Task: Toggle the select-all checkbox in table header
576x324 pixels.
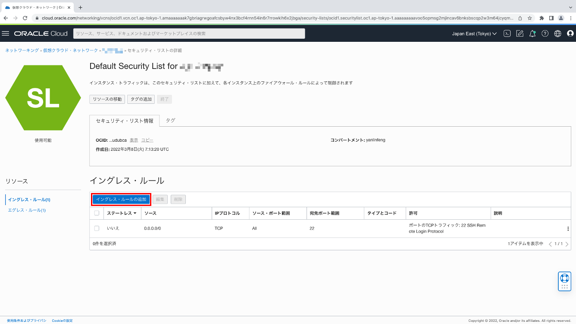Action: coord(97,213)
